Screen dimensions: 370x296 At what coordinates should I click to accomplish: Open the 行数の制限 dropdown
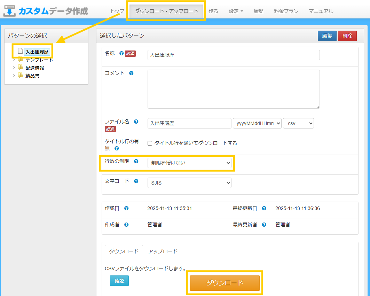[x=189, y=163]
